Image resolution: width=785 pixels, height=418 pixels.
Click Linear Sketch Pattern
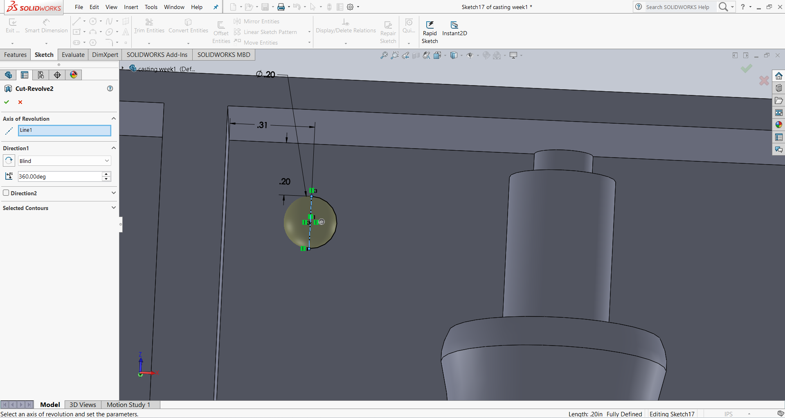point(265,32)
